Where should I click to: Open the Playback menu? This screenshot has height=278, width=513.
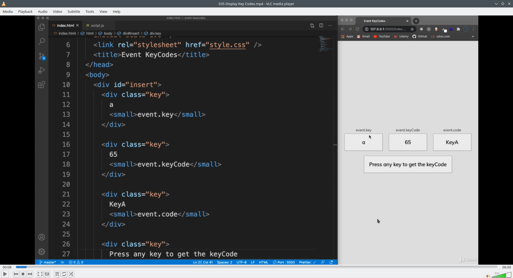(x=25, y=11)
